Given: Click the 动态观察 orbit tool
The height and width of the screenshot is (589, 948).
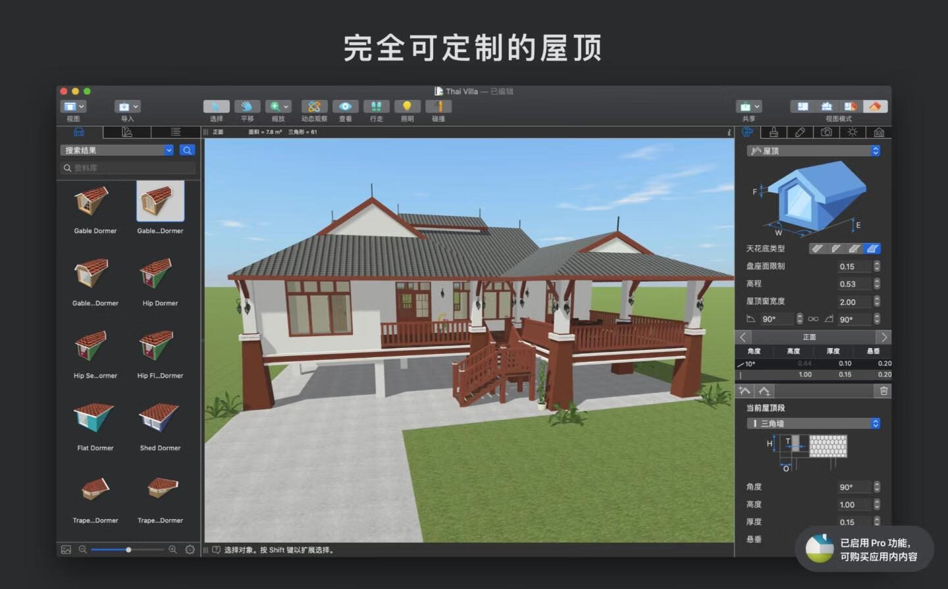Looking at the screenshot, I should (x=314, y=107).
